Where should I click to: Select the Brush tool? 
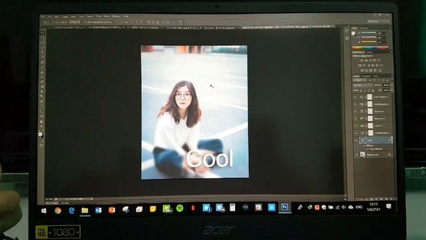click(43, 67)
